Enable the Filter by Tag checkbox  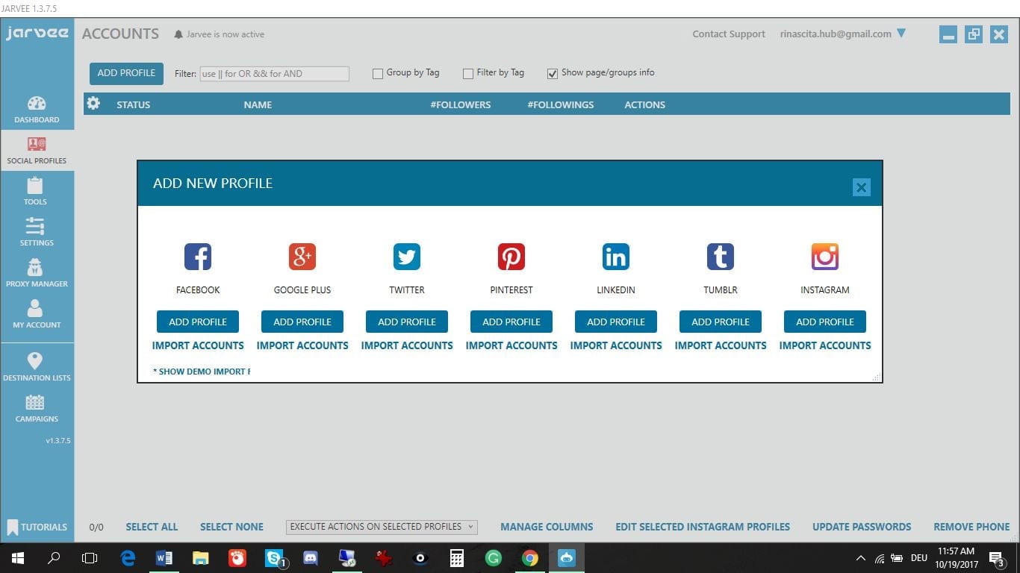[x=468, y=73]
